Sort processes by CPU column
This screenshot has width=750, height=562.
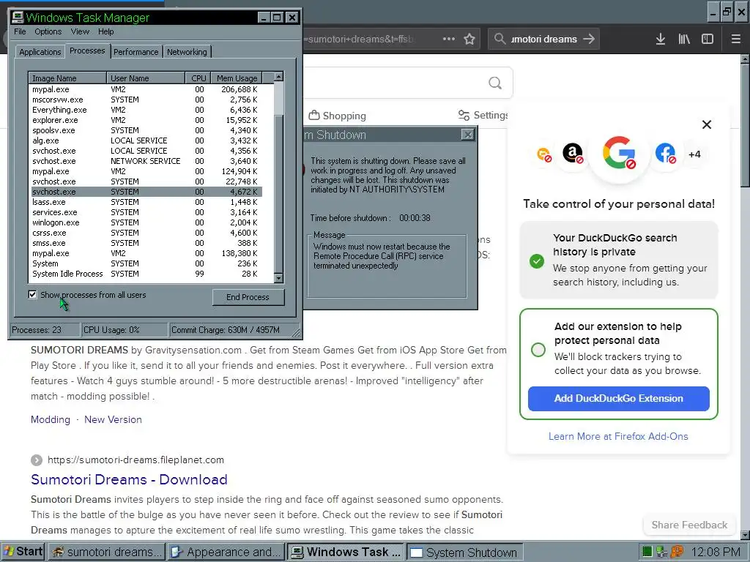(198, 78)
